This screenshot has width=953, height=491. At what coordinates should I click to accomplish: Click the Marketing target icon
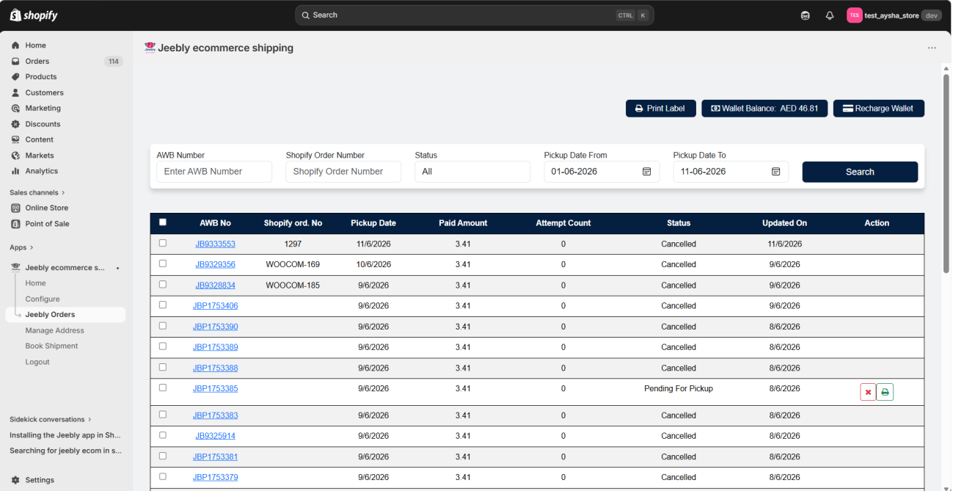[x=15, y=109]
